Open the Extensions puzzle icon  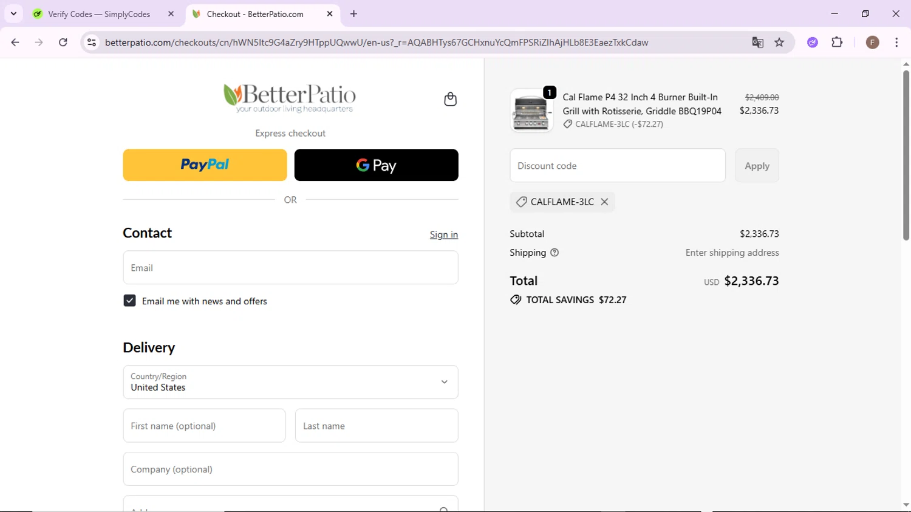tap(837, 43)
